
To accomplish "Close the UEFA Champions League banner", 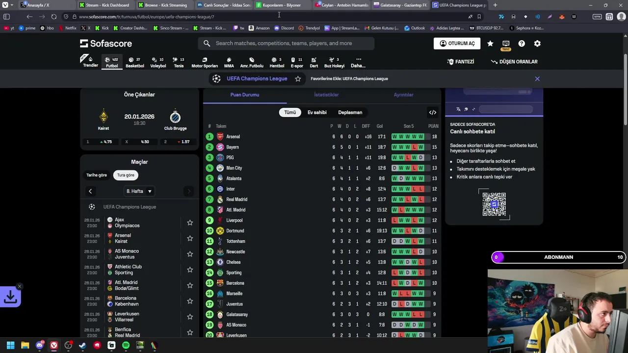I will point(537,78).
